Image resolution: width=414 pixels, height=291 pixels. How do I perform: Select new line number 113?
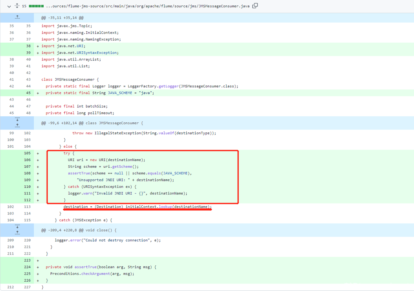tap(27, 207)
